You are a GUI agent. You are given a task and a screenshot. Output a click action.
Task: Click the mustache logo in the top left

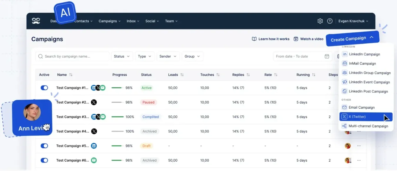pos(36,20)
